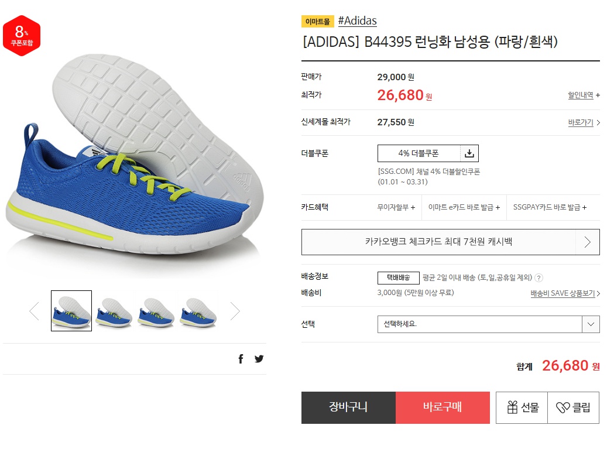Go to 신세계몰 via 바로가기 link
This screenshot has height=449, width=607.
(x=584, y=122)
